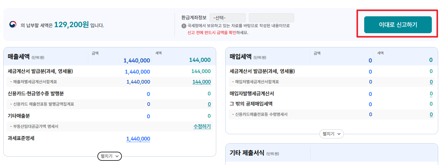Screen dimensions: 443x165
Task: Open 신용카드매출전표등 수령명세서 underlined 0 link
Action: coord(431,115)
